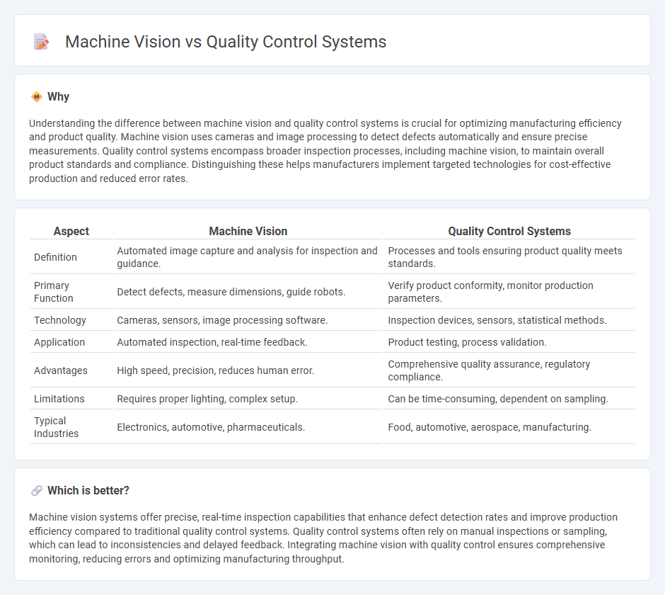Select the Why section heading
Viewport: 665px width, 595px height.
point(58,97)
